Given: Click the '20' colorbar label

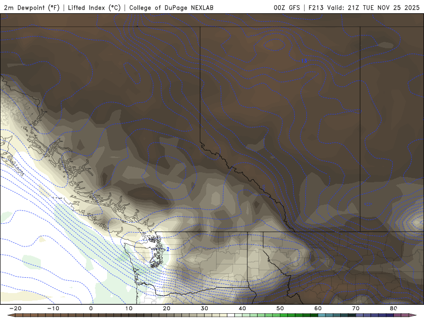Looking at the screenshot, I should click(x=166, y=308).
